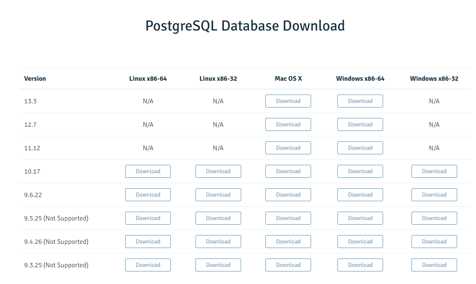Download PostgreSQL 9.6.22 for Windows x86-32
Screen dimensions: 476x284
coord(434,195)
